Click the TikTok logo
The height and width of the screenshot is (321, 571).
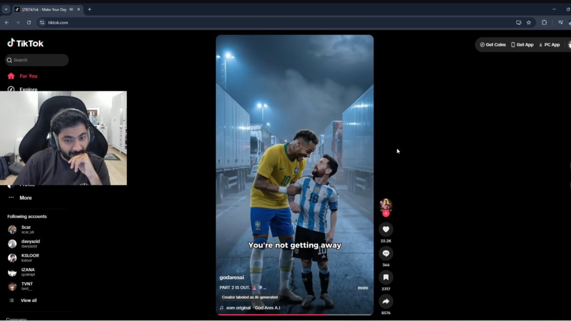tap(25, 43)
